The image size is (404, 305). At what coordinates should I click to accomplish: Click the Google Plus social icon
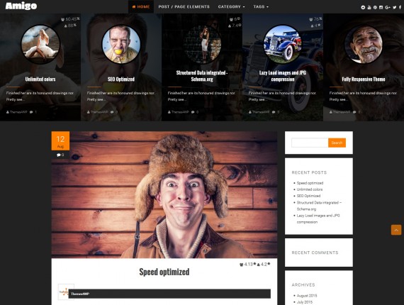[x=388, y=8]
